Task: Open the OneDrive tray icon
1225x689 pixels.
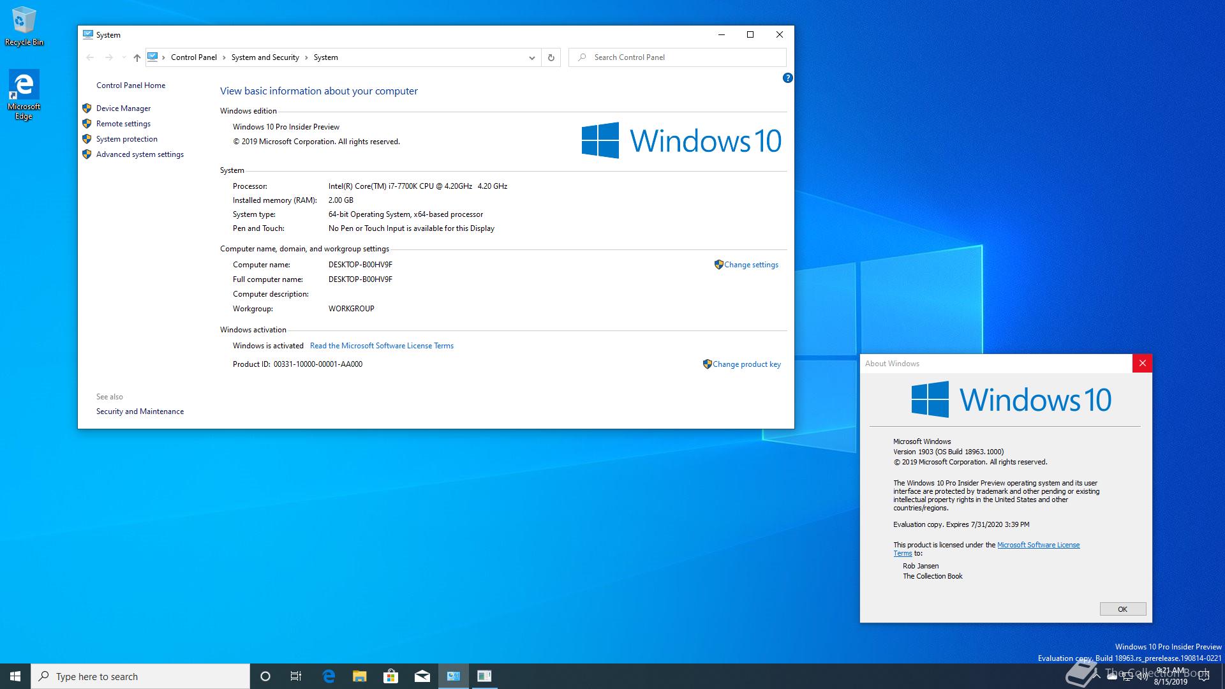Action: [1112, 677]
